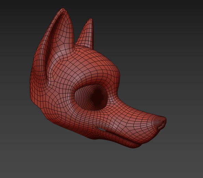Image resolution: width=203 pixels, height=178 pixels.
Task: Click the small gray sliver above mouth corner
Action: 107,126
